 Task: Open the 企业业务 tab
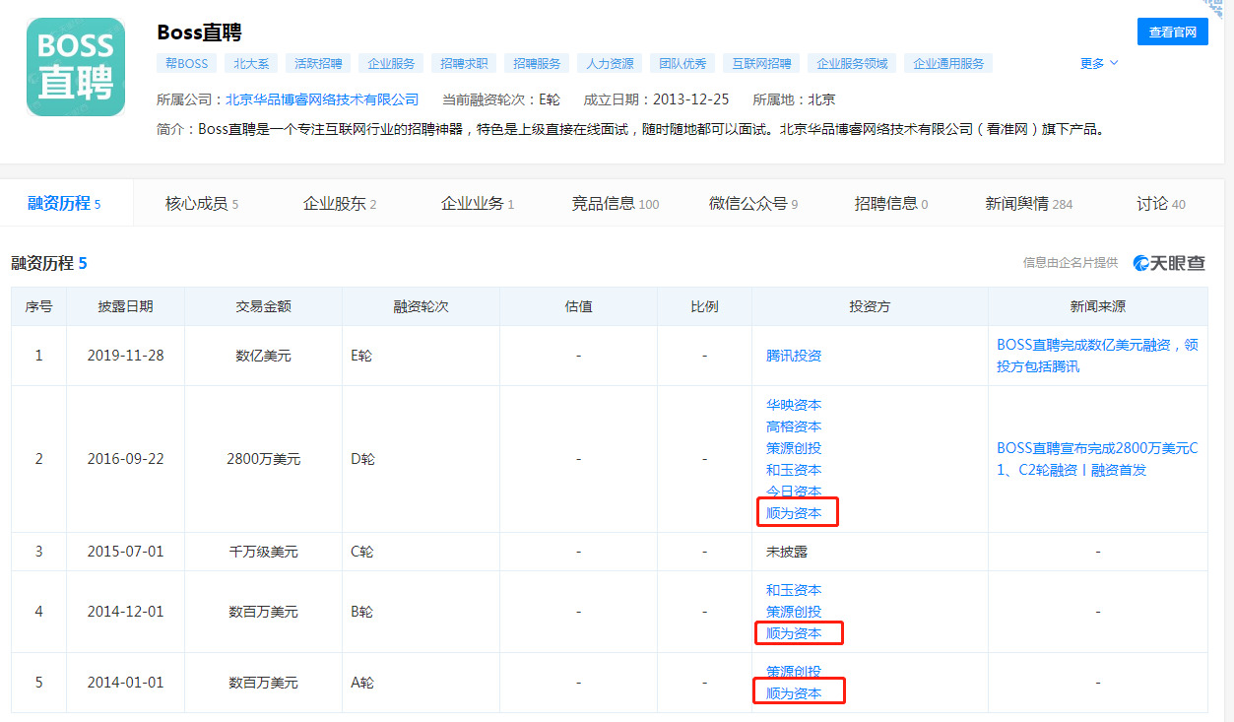[478, 204]
